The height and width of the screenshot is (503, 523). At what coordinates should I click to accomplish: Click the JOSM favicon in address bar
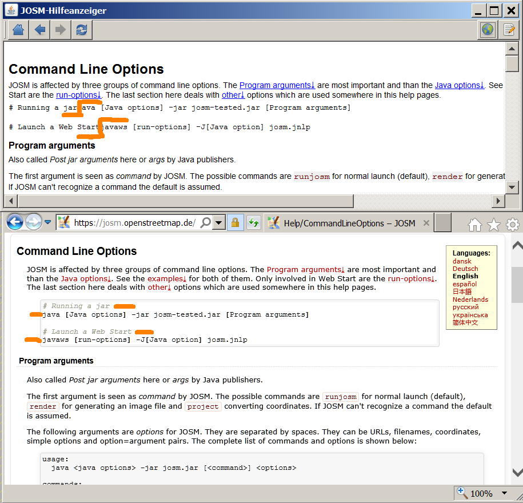pos(63,222)
